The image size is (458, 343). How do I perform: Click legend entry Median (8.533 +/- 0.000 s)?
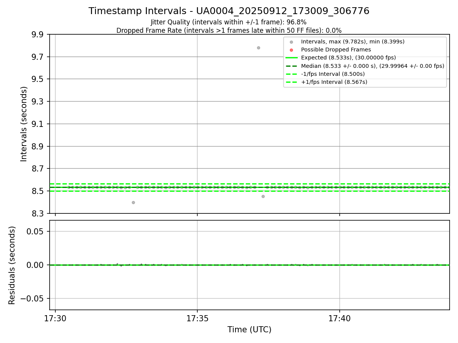(373, 66)
